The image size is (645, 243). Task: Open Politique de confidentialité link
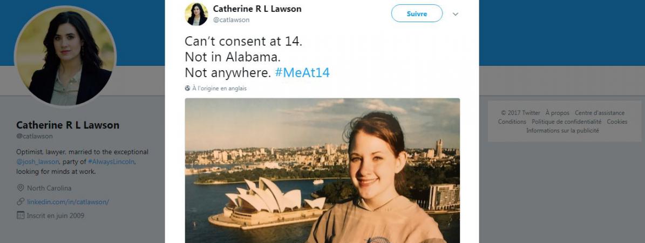[x=566, y=122]
